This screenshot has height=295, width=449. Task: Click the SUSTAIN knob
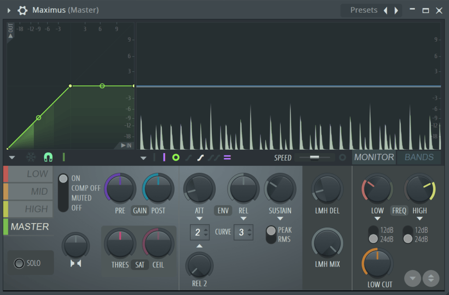[x=280, y=189]
